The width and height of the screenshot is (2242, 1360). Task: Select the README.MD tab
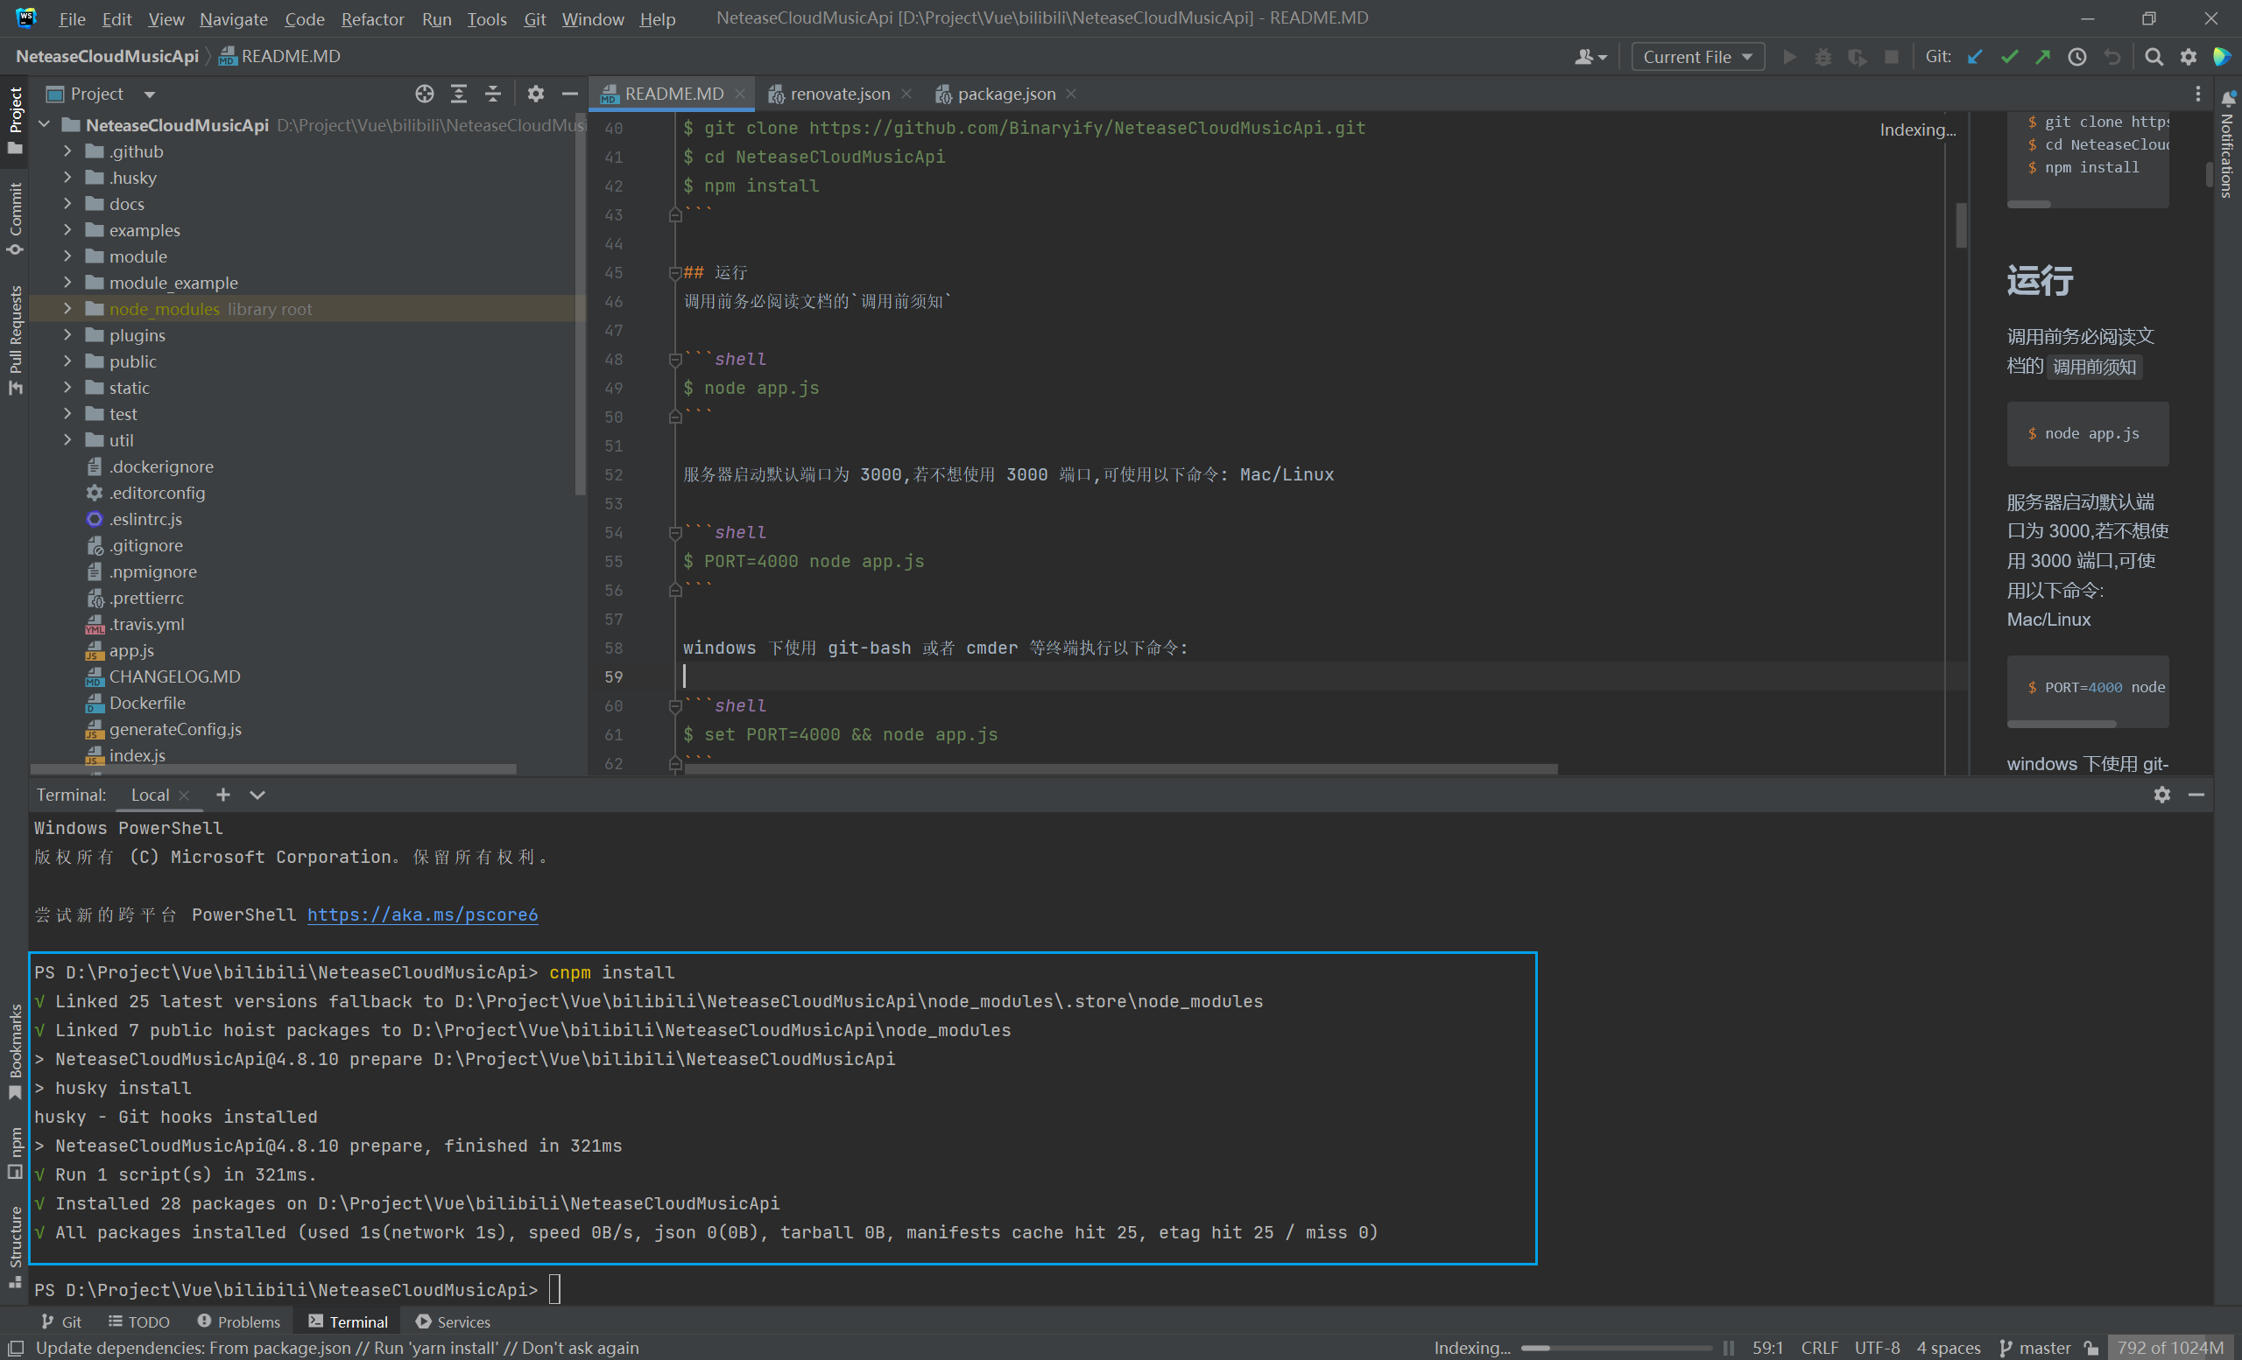point(665,93)
